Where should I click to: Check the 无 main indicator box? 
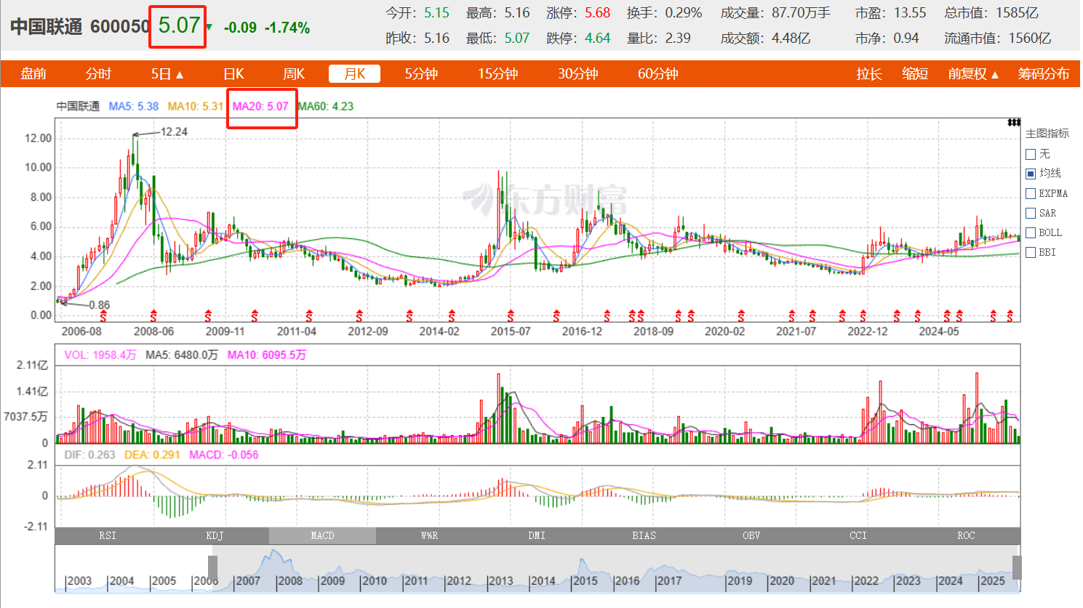tap(1030, 154)
